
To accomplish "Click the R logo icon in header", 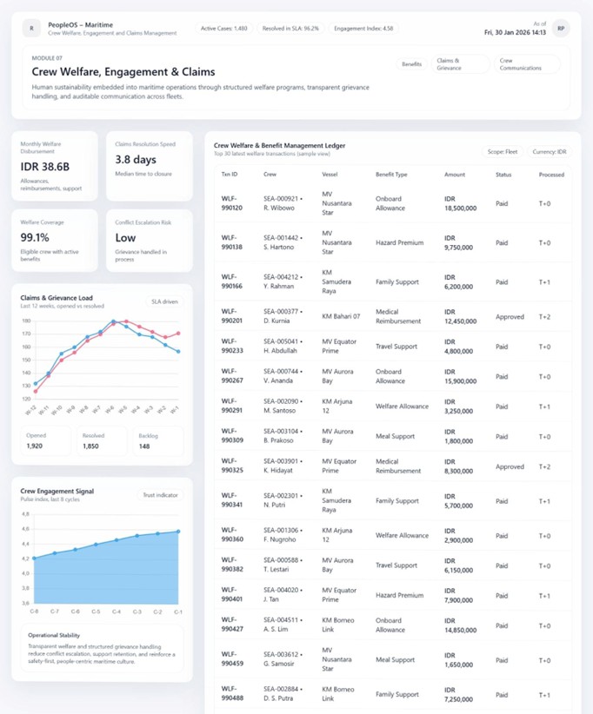I will pyautogui.click(x=32, y=28).
